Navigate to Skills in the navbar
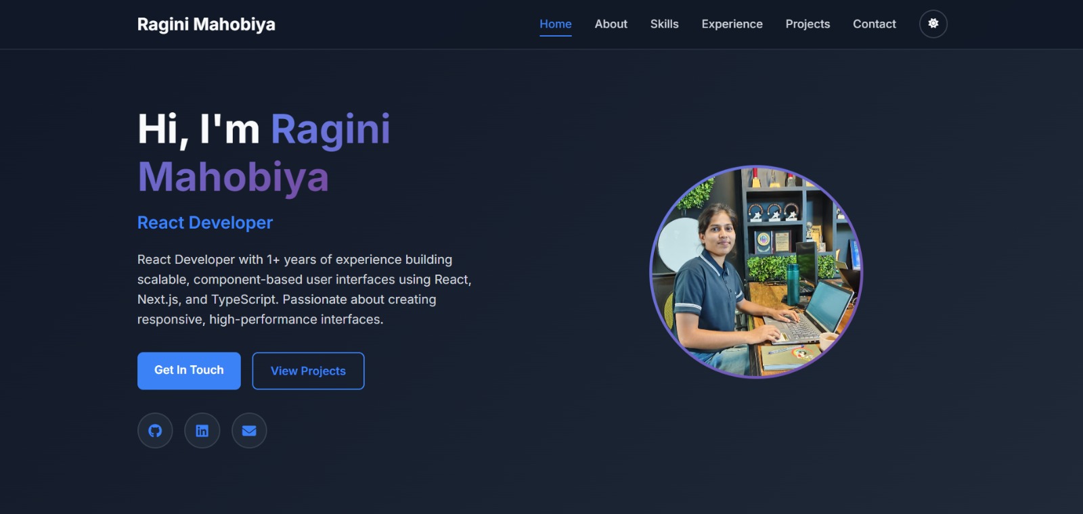The image size is (1083, 514). pyautogui.click(x=665, y=24)
